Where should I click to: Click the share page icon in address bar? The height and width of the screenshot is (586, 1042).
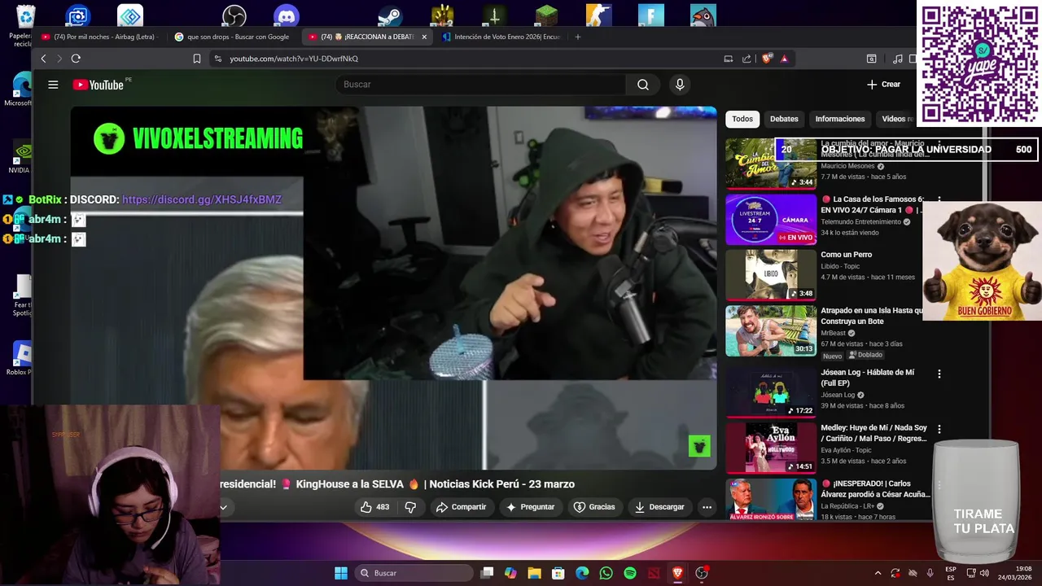pyautogui.click(x=746, y=59)
